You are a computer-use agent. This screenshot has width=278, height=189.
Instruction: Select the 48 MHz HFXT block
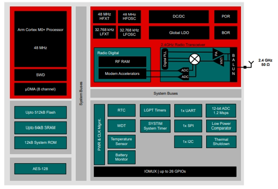click(x=104, y=17)
